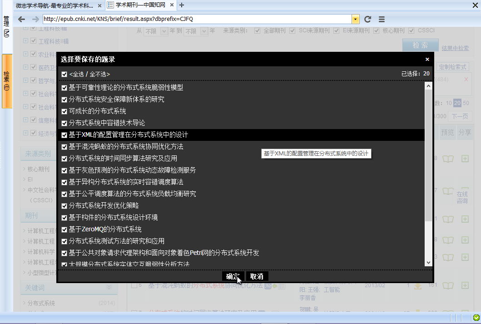Set results per page to 10
This screenshot has width=481, height=324.
449,103
